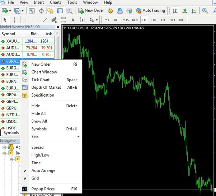Open the New Chart dropdown arrow

(10, 11)
